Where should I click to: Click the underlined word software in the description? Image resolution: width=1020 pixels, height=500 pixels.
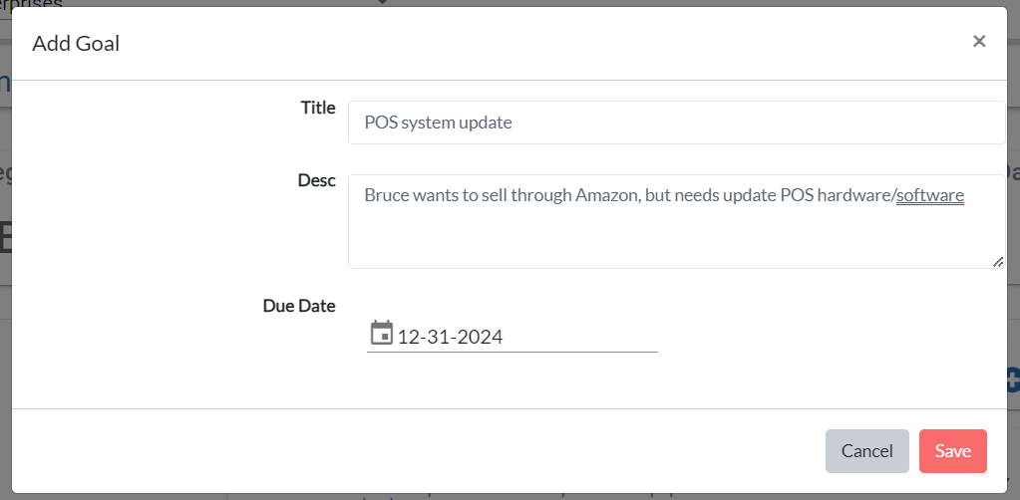tap(930, 195)
